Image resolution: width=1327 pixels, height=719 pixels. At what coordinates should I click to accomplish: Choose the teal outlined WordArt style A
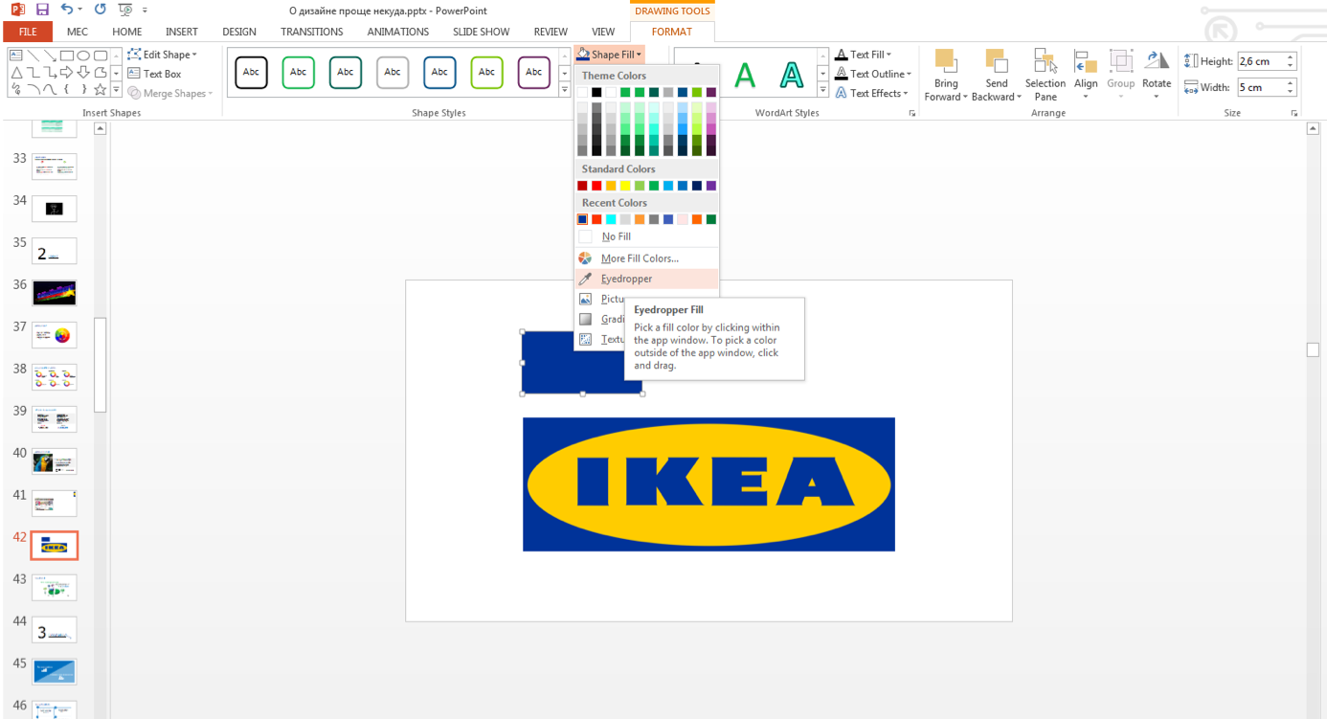[x=791, y=75]
